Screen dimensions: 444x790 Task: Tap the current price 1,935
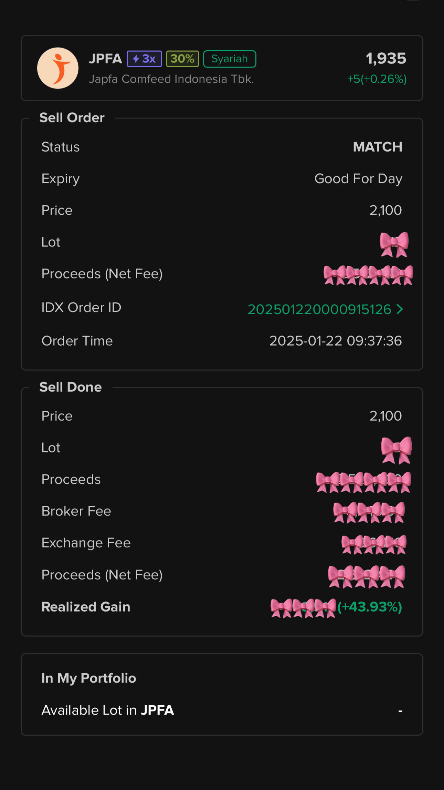pos(386,59)
